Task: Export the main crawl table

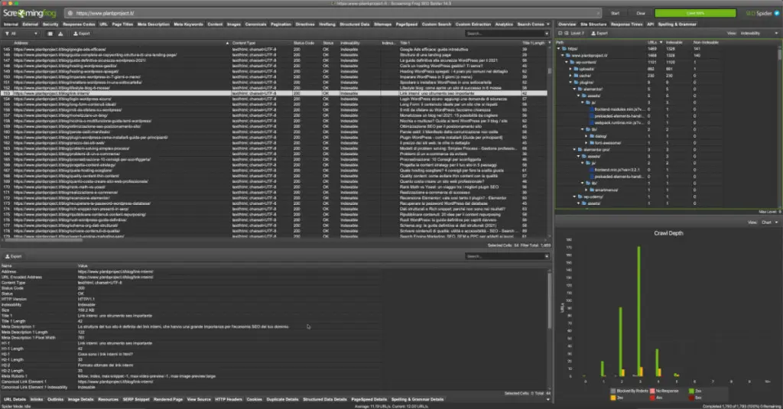Action: (82, 34)
